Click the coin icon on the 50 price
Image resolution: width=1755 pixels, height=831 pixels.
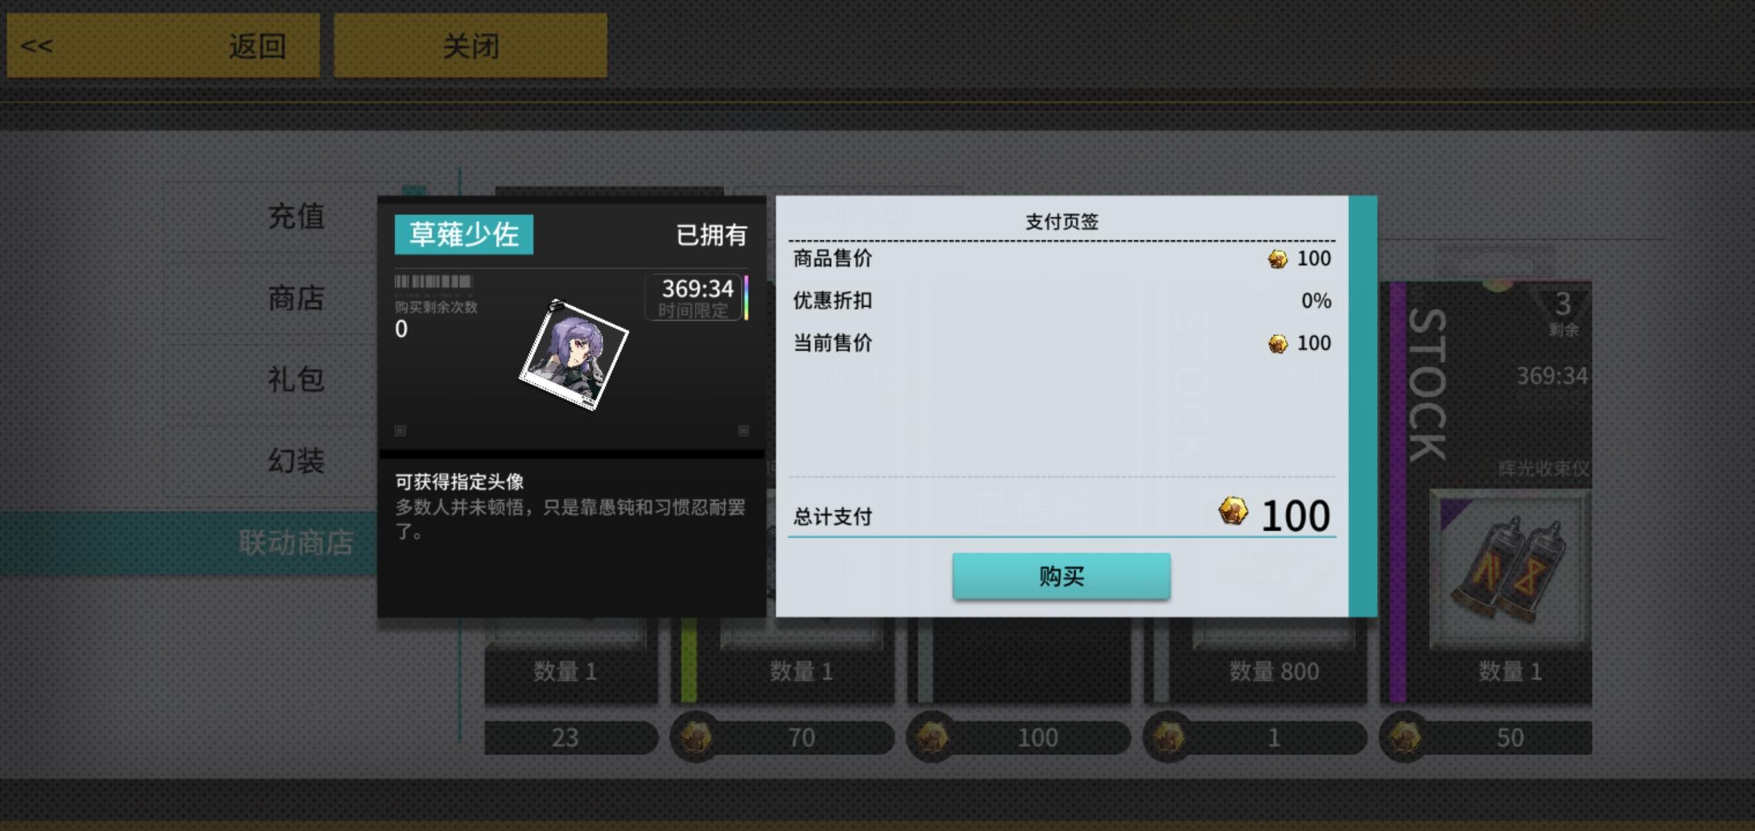(x=1405, y=737)
